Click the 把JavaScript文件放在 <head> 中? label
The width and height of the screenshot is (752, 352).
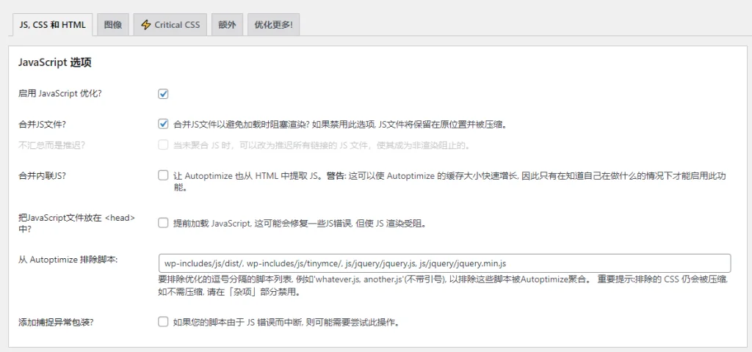[x=76, y=223]
